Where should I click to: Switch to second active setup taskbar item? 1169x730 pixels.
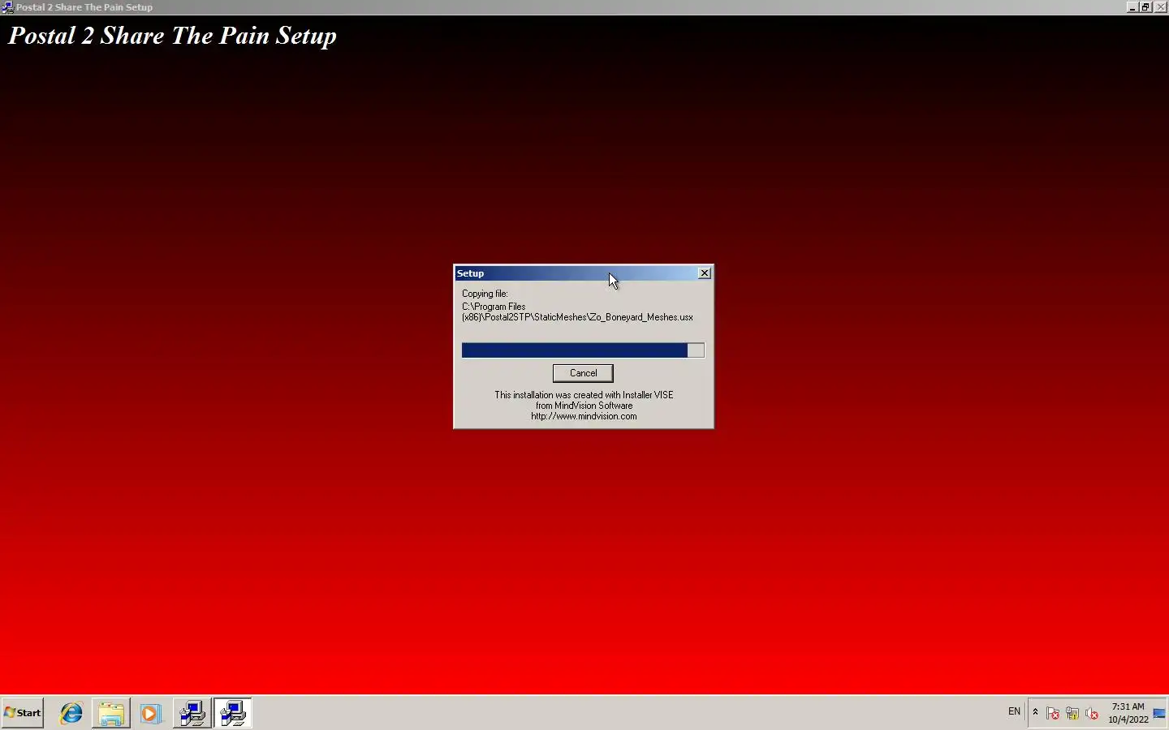tap(233, 713)
